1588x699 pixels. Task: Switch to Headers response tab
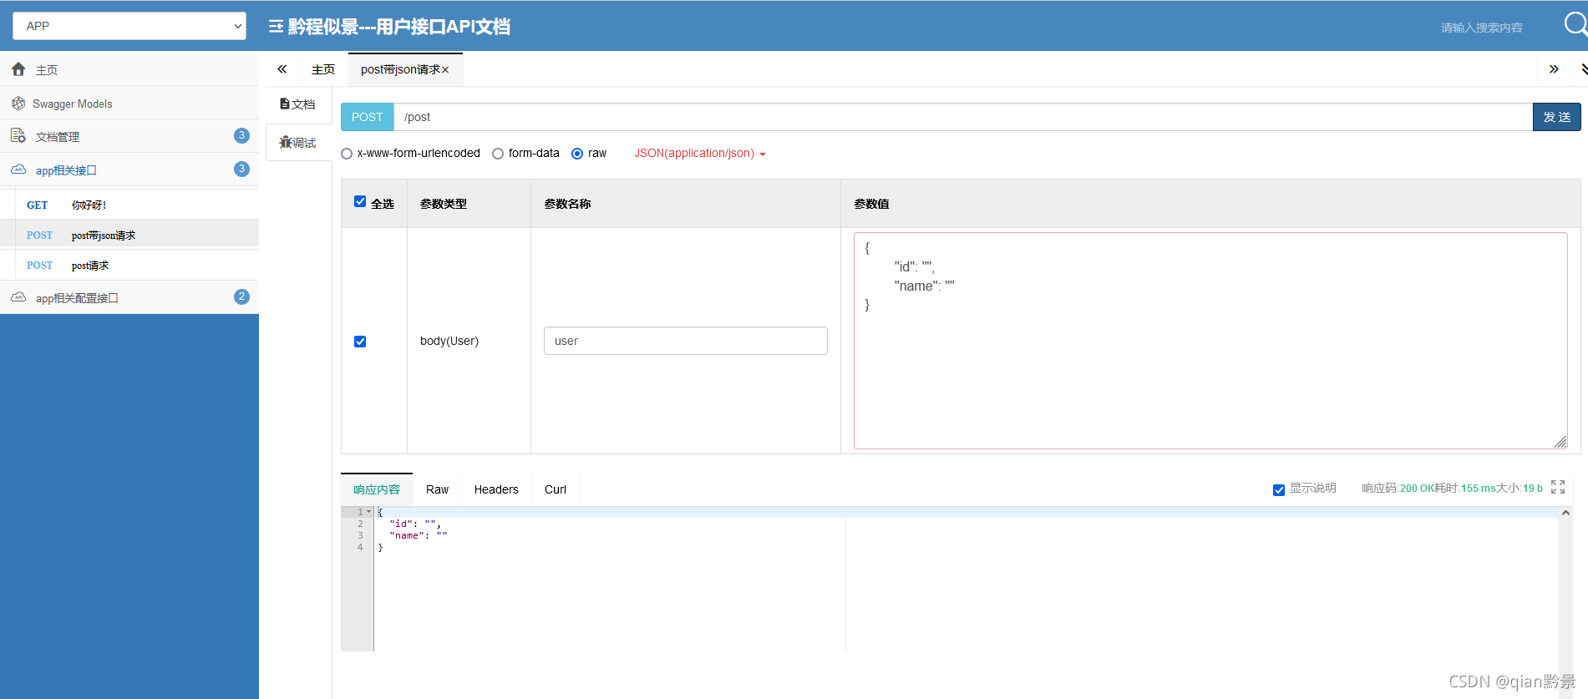[496, 489]
